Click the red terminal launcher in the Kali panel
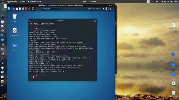The height and width of the screenshot is (100, 179). pos(26,9)
